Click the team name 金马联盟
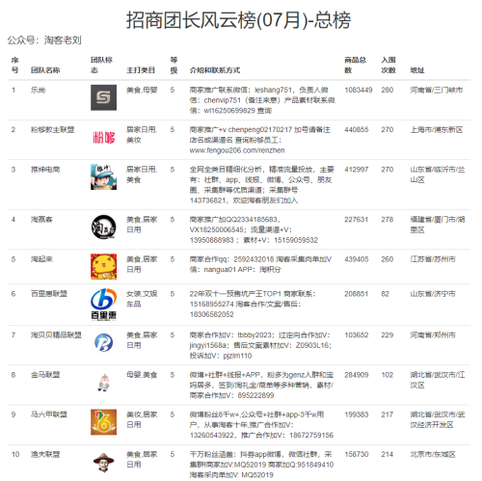The image size is (482, 481). [x=45, y=375]
